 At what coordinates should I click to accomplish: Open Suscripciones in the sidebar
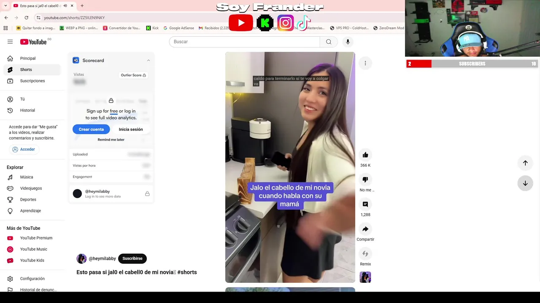click(x=33, y=81)
